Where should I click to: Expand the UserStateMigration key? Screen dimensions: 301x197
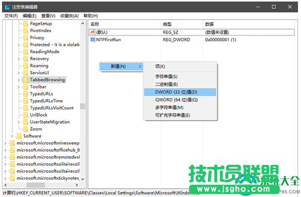(19, 122)
